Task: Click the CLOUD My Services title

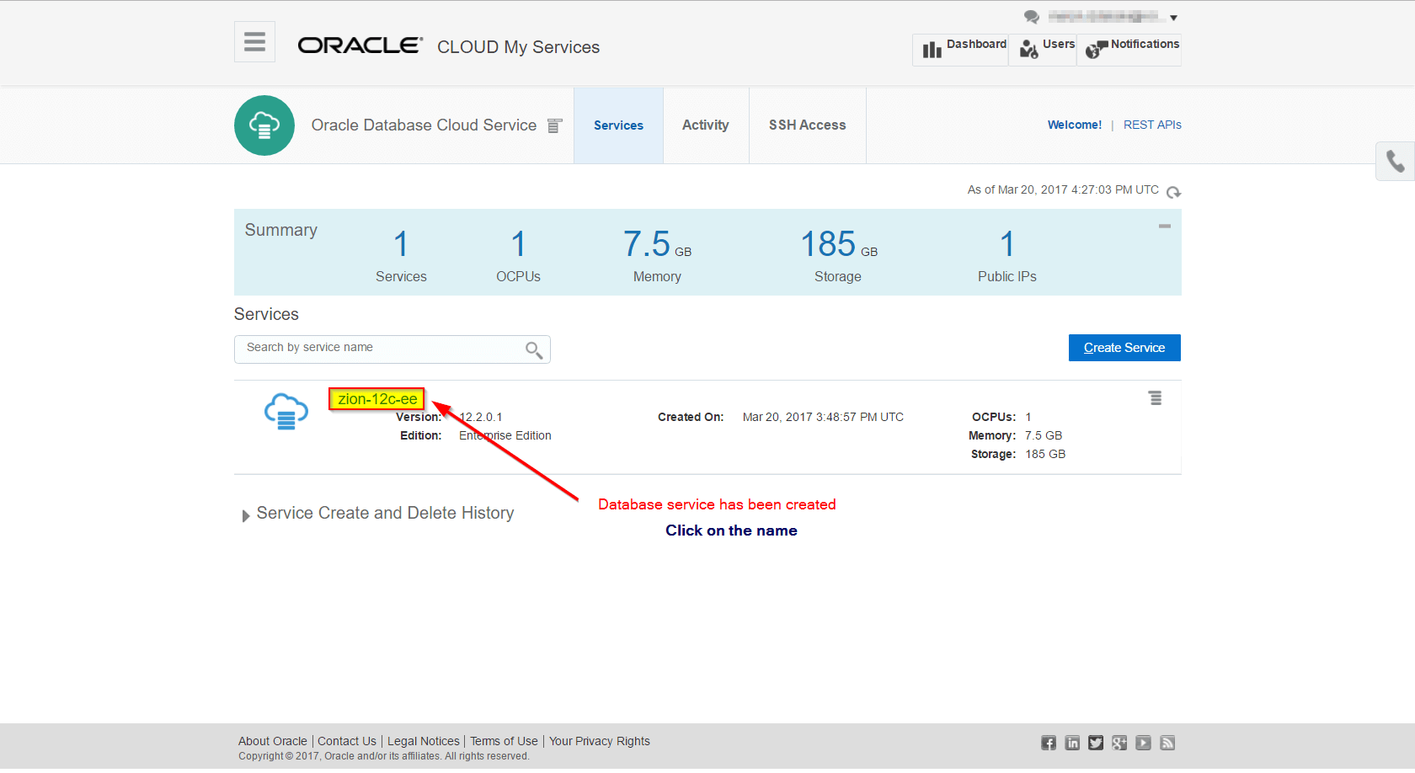Action: tap(518, 47)
